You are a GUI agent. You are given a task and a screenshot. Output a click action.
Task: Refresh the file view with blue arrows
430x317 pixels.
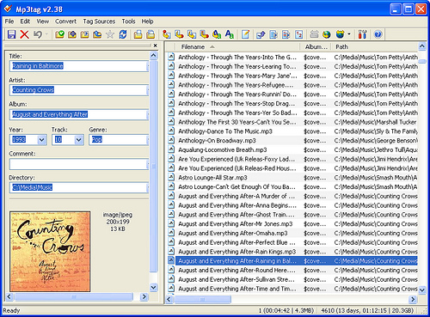click(x=123, y=34)
